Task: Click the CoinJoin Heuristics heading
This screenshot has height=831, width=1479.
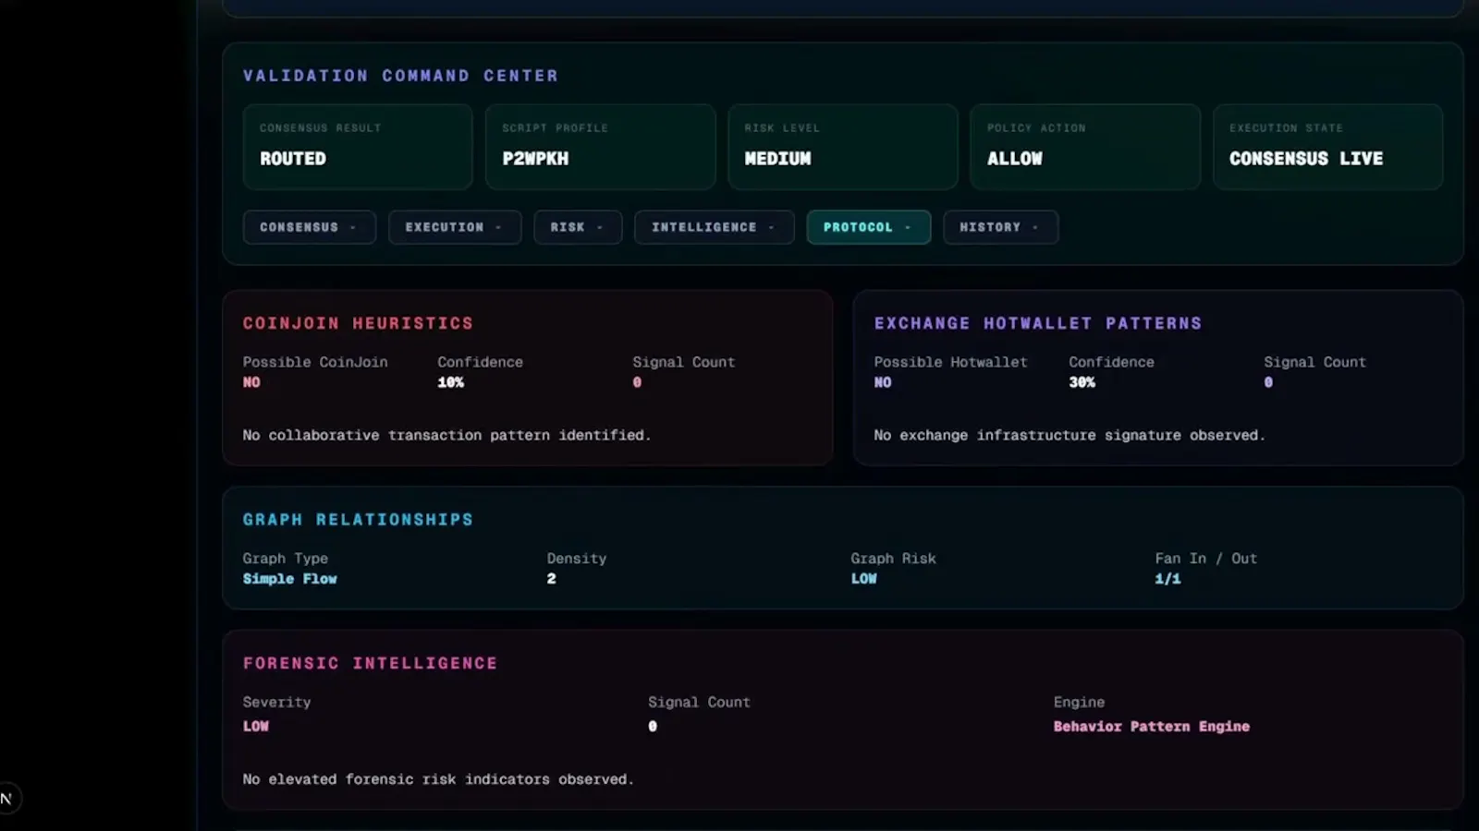Action: (358, 323)
